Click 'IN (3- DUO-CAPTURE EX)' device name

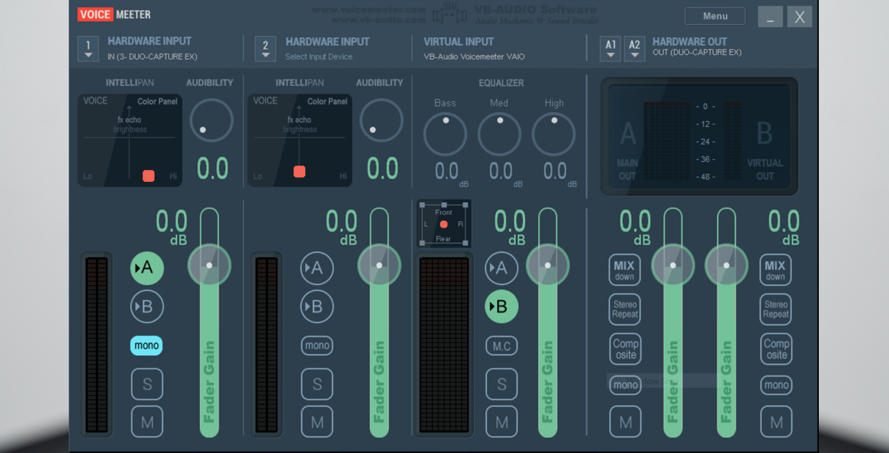click(152, 57)
